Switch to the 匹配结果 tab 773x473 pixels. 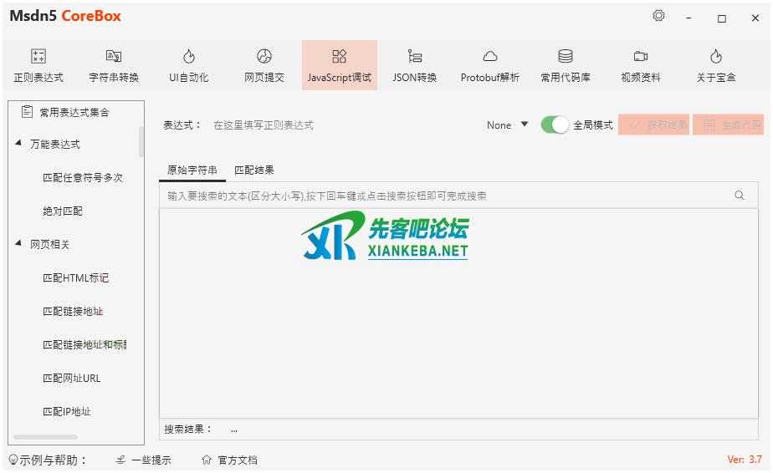pyautogui.click(x=254, y=170)
